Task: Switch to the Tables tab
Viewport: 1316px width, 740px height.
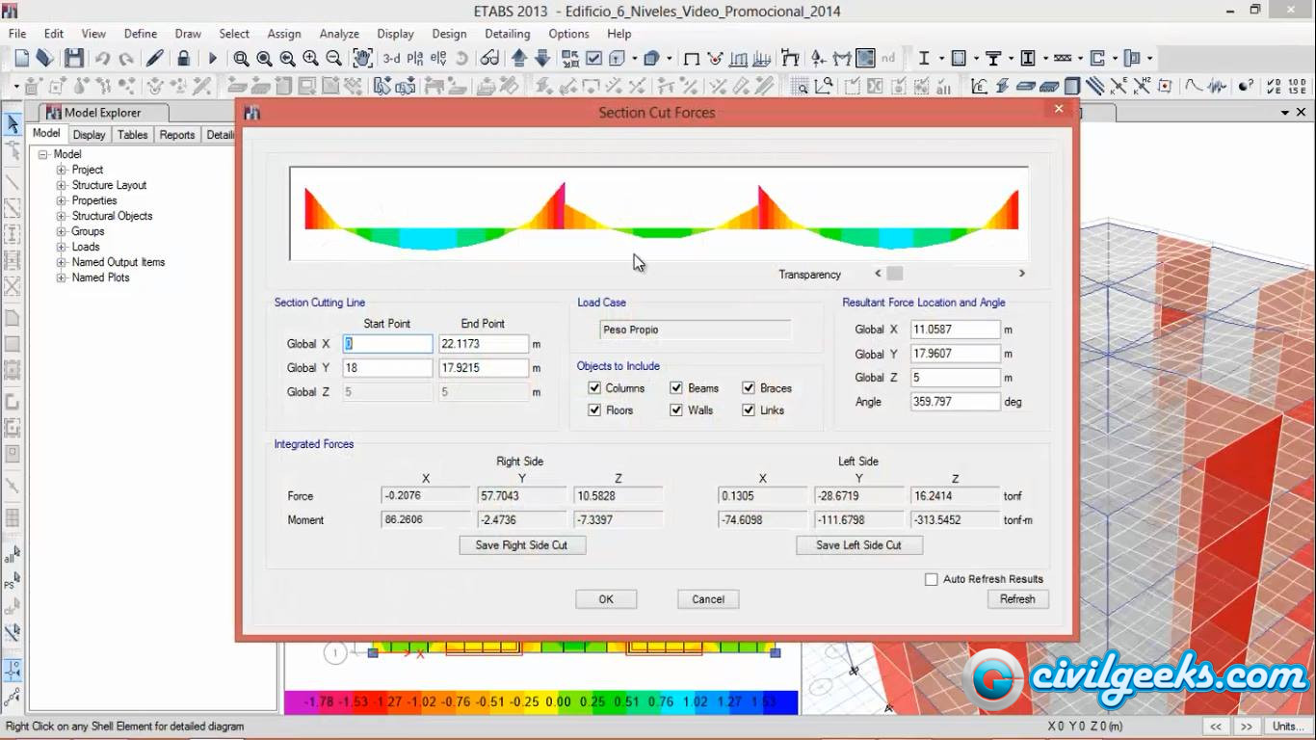Action: (x=133, y=135)
